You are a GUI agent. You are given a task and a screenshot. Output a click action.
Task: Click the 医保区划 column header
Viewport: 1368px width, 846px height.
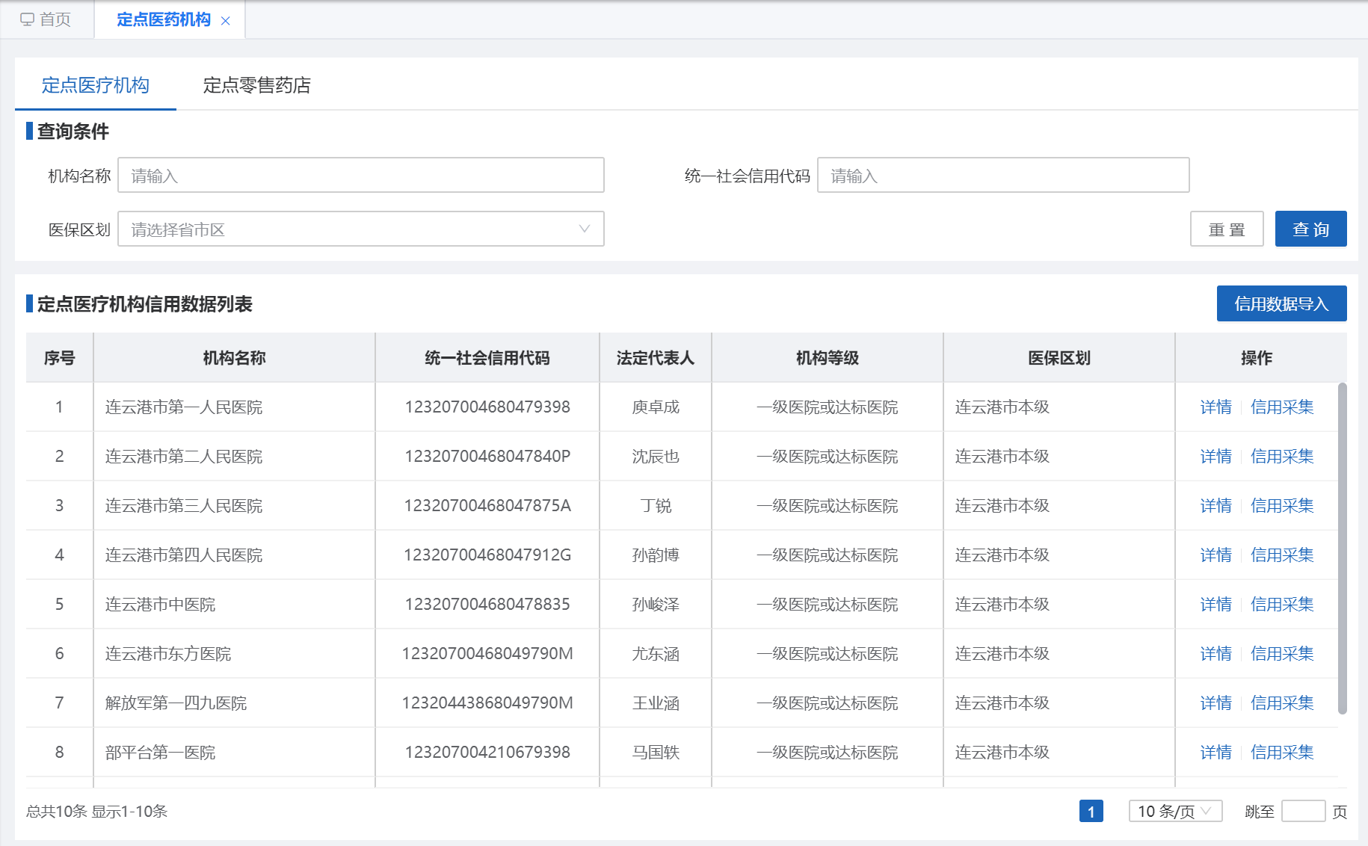pos(1059,358)
